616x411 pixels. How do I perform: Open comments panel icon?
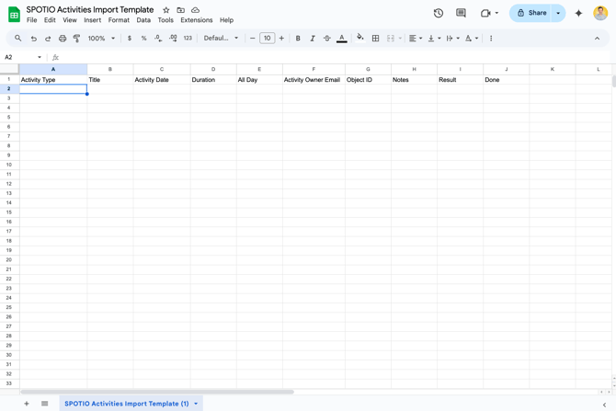(461, 13)
